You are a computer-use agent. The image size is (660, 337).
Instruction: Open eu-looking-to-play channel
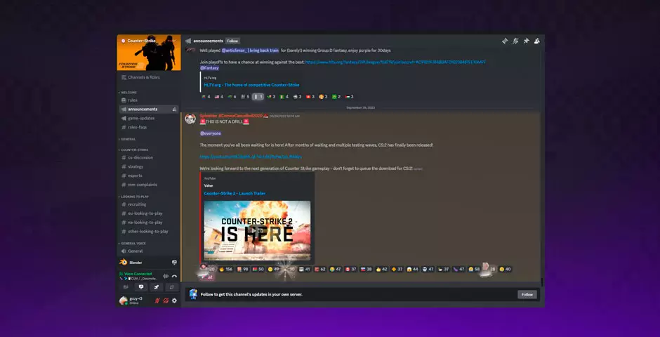point(149,213)
